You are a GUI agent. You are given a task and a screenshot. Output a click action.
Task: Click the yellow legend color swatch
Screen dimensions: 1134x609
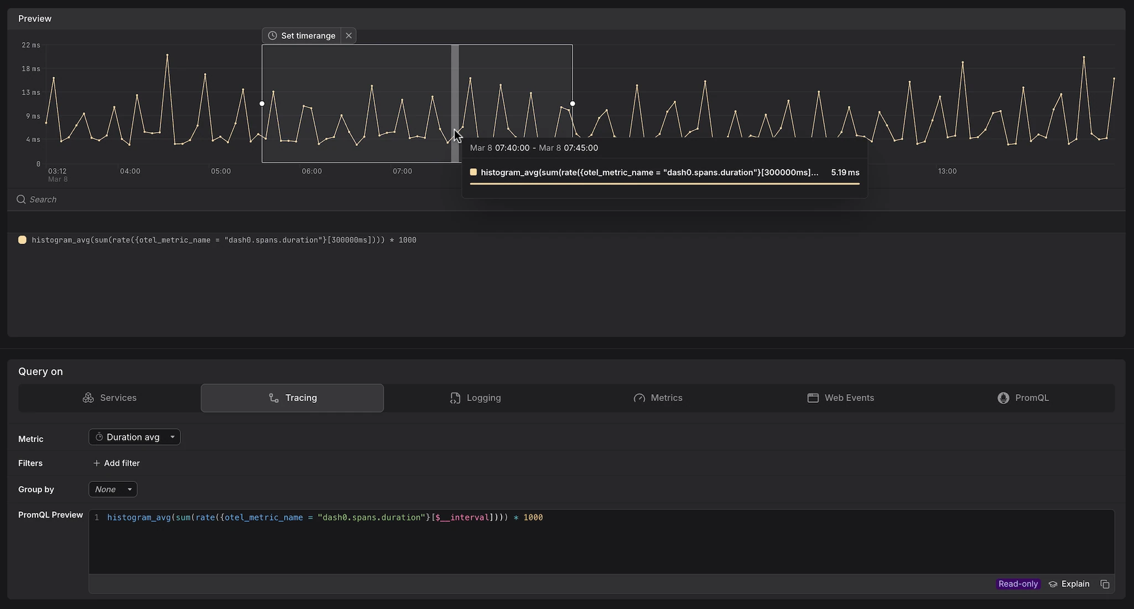pos(22,240)
